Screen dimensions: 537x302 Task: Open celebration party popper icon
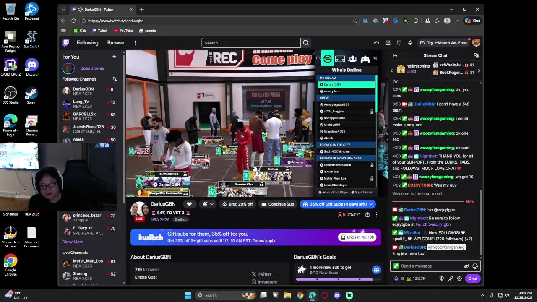click(466, 266)
